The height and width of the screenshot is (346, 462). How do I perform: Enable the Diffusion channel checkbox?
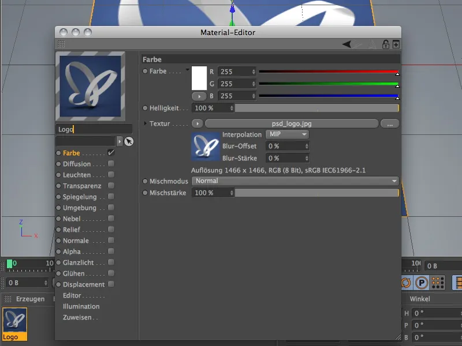(x=111, y=164)
